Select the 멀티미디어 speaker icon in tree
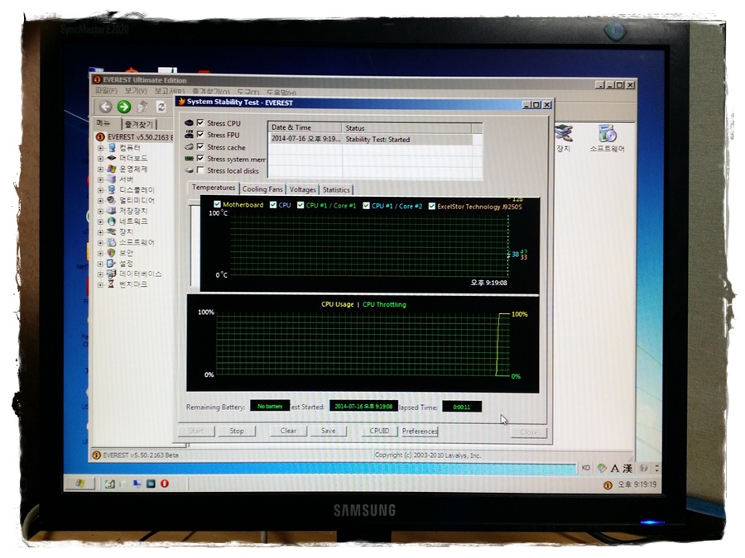Screen dimensions: 745x558 [112, 200]
